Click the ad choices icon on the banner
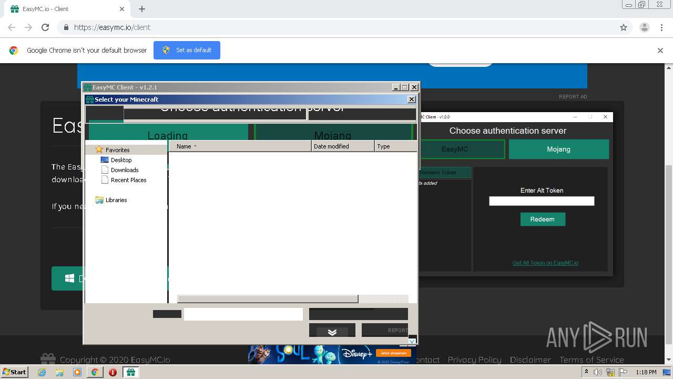 412,342
